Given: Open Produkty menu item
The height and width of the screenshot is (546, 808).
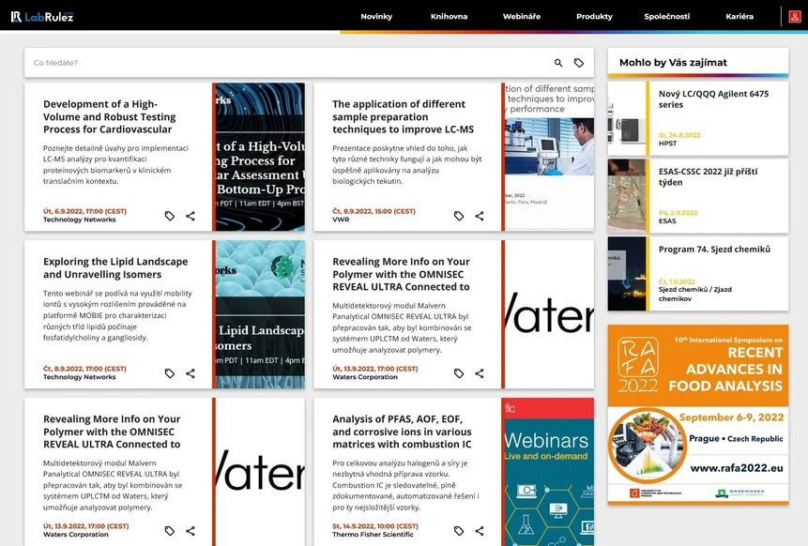Looking at the screenshot, I should tap(594, 17).
